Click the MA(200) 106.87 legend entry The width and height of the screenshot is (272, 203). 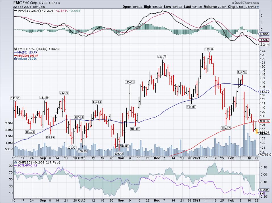click(28, 56)
